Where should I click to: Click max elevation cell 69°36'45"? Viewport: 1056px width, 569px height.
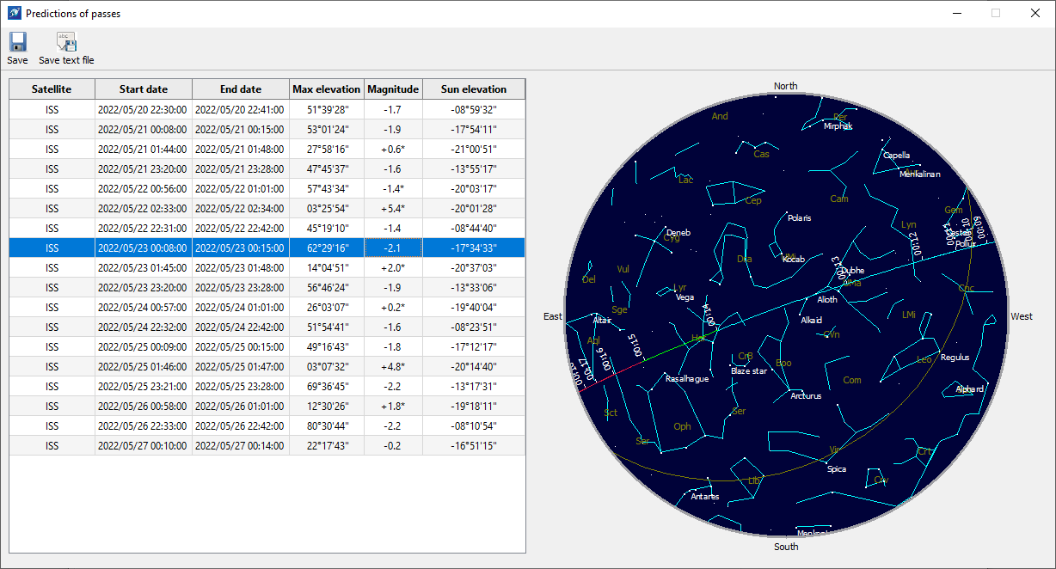327,386
